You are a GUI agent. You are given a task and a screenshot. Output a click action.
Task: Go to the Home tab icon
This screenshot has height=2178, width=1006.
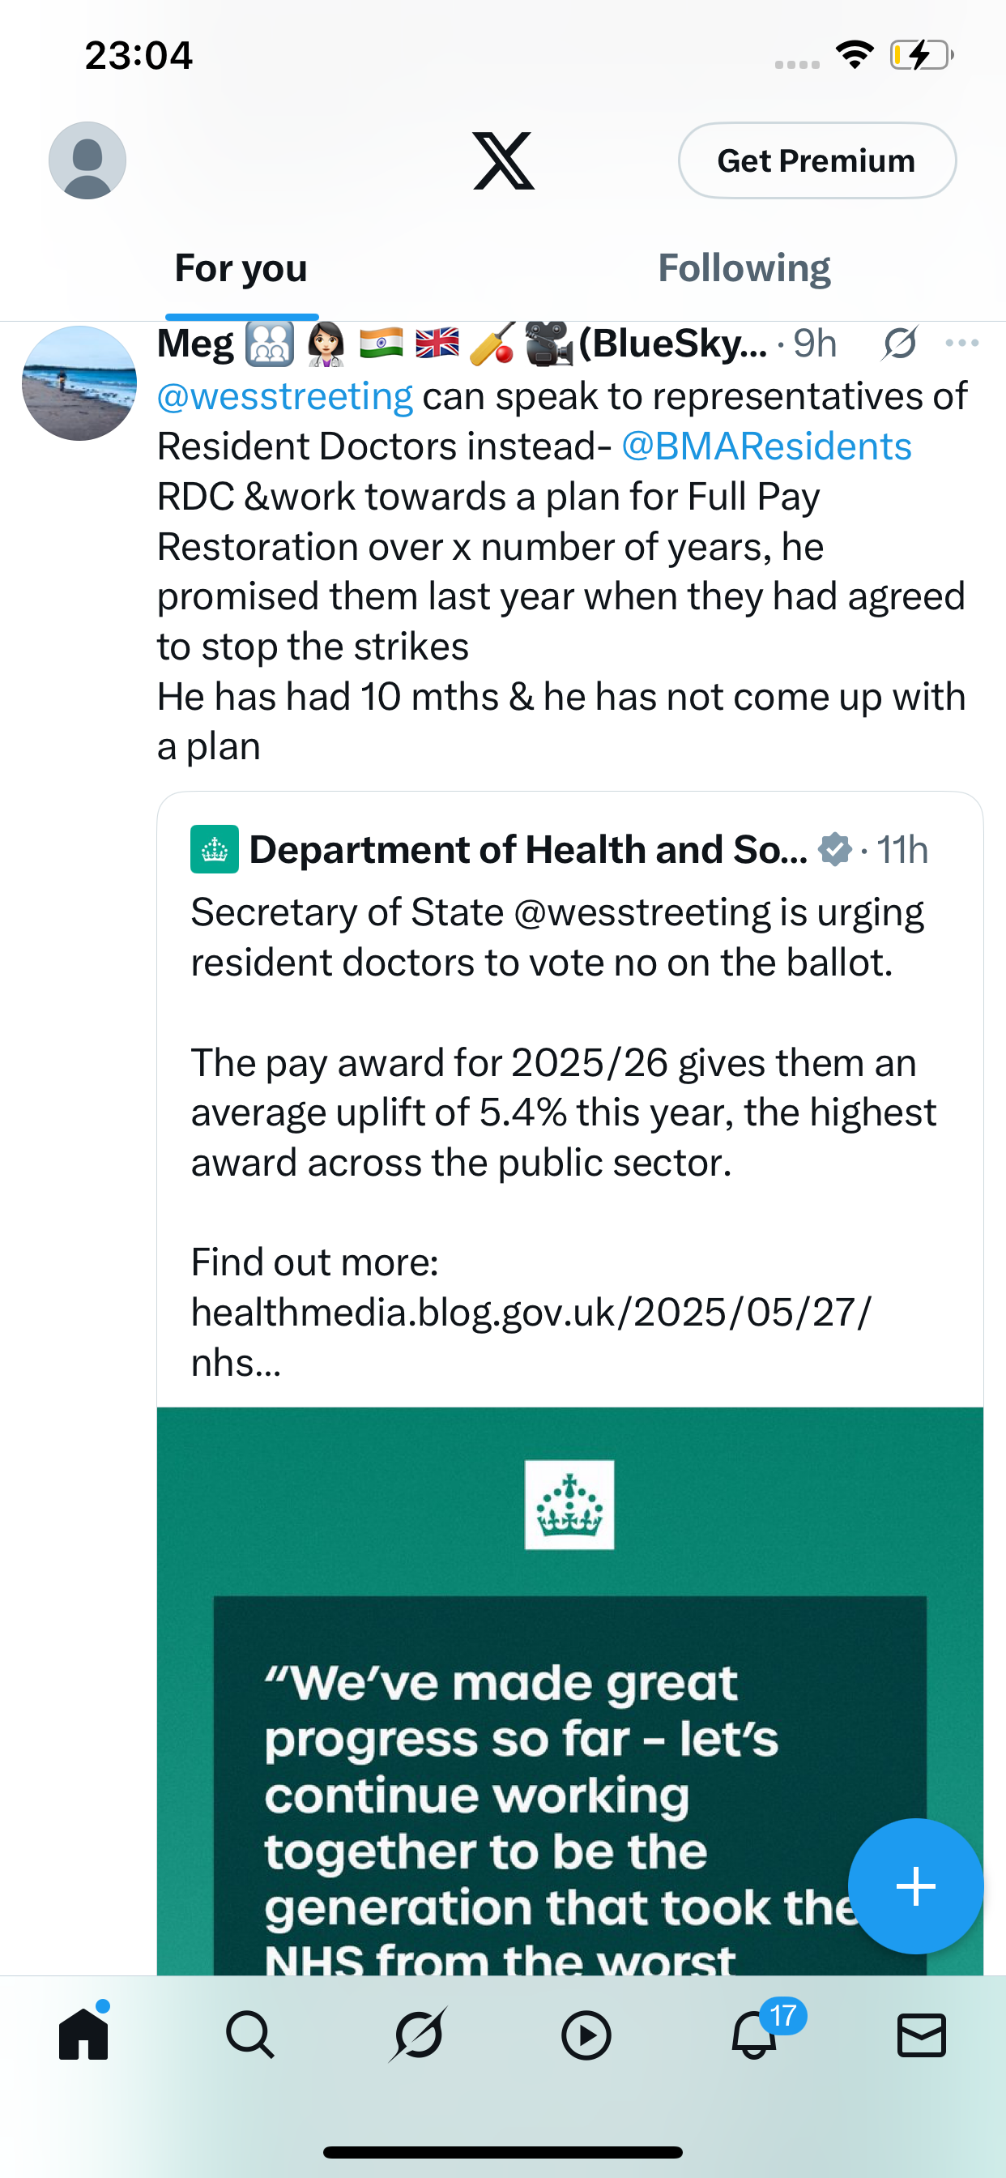[83, 2034]
